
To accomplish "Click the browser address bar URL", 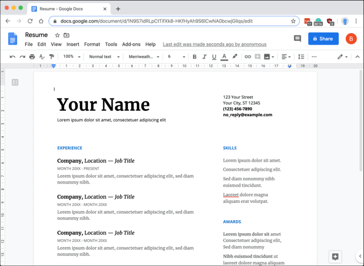I will 157,21.
